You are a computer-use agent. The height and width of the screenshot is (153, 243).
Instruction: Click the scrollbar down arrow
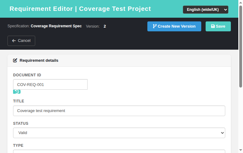click(x=241, y=150)
